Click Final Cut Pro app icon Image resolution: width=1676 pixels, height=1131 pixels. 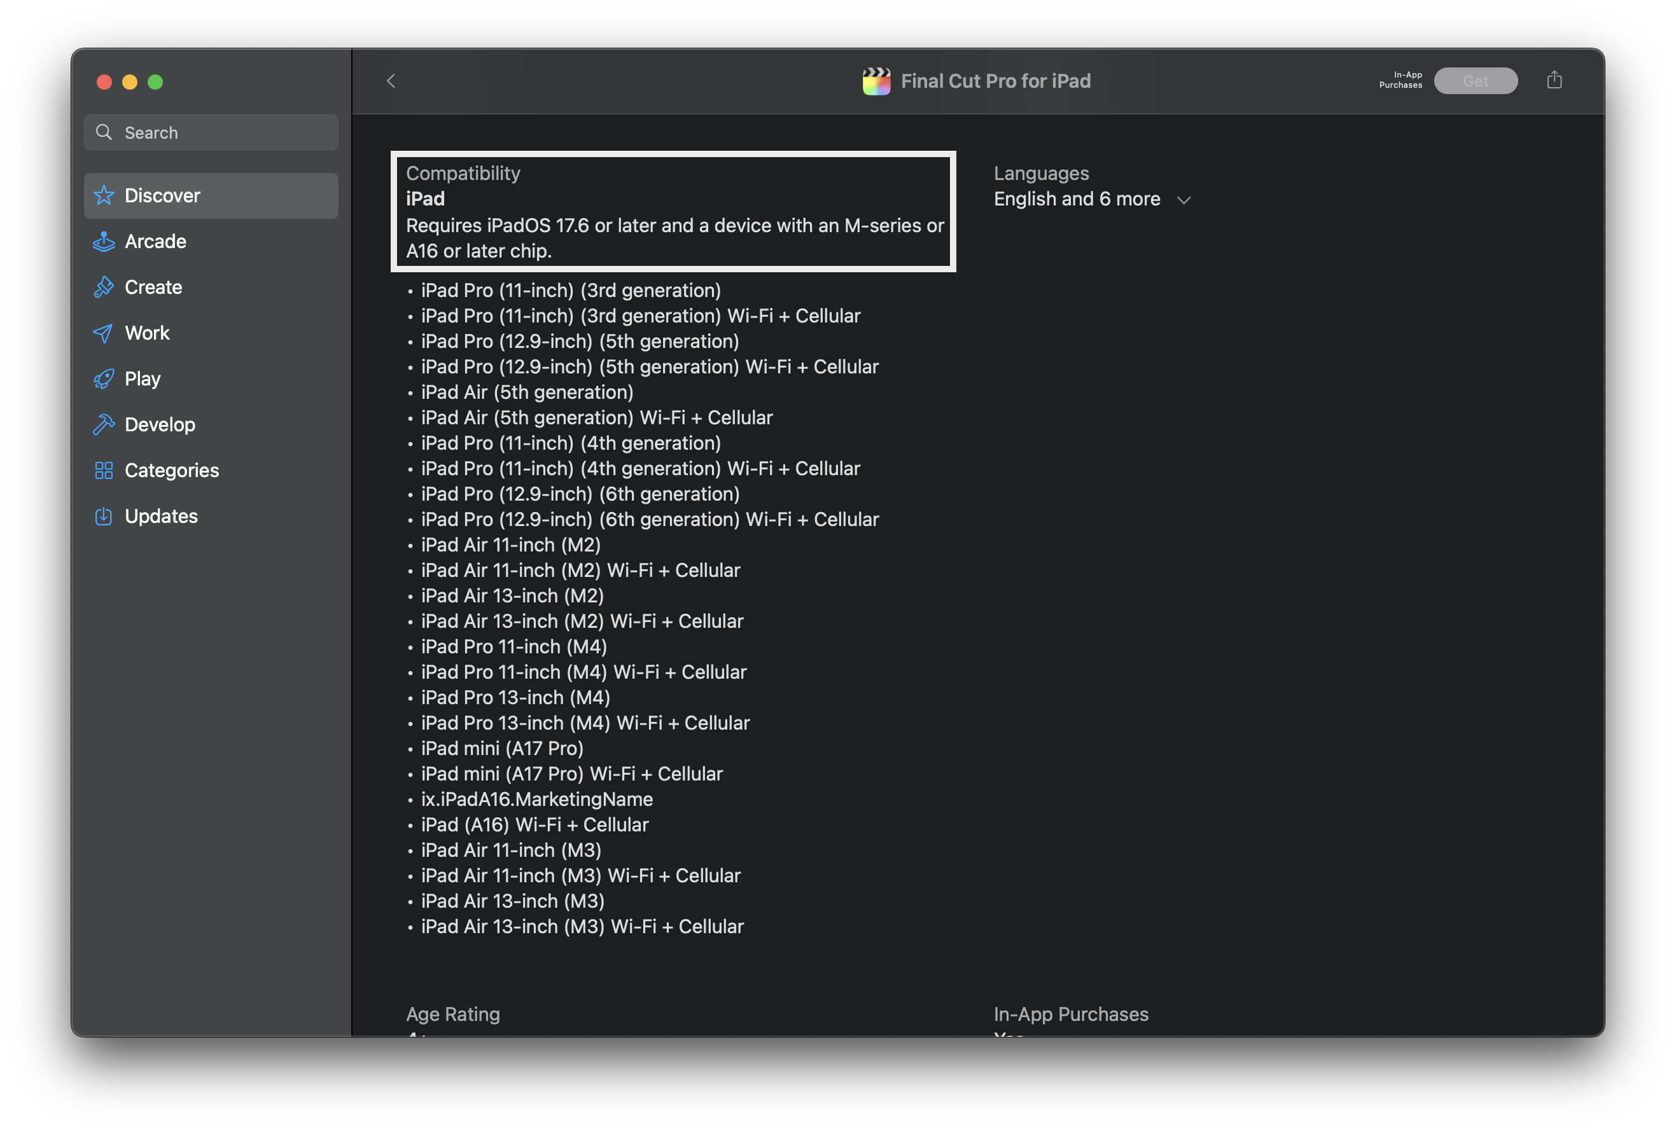pyautogui.click(x=876, y=81)
